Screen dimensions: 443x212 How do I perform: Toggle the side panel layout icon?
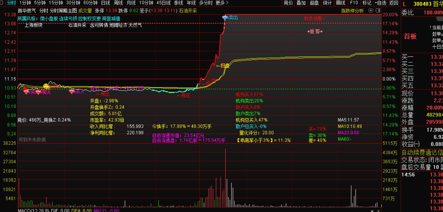[x=377, y=11]
